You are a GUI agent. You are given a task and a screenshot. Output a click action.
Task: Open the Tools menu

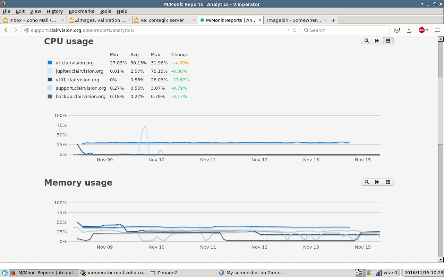pos(105,11)
